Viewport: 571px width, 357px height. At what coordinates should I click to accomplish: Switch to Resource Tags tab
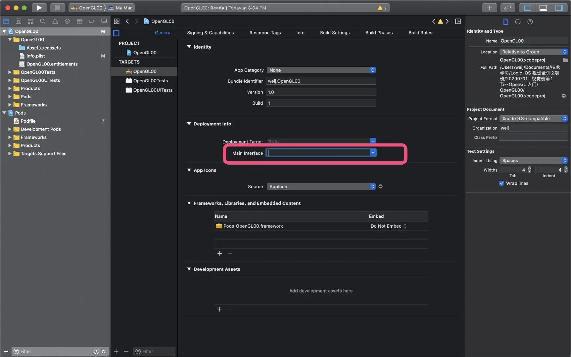tap(265, 33)
